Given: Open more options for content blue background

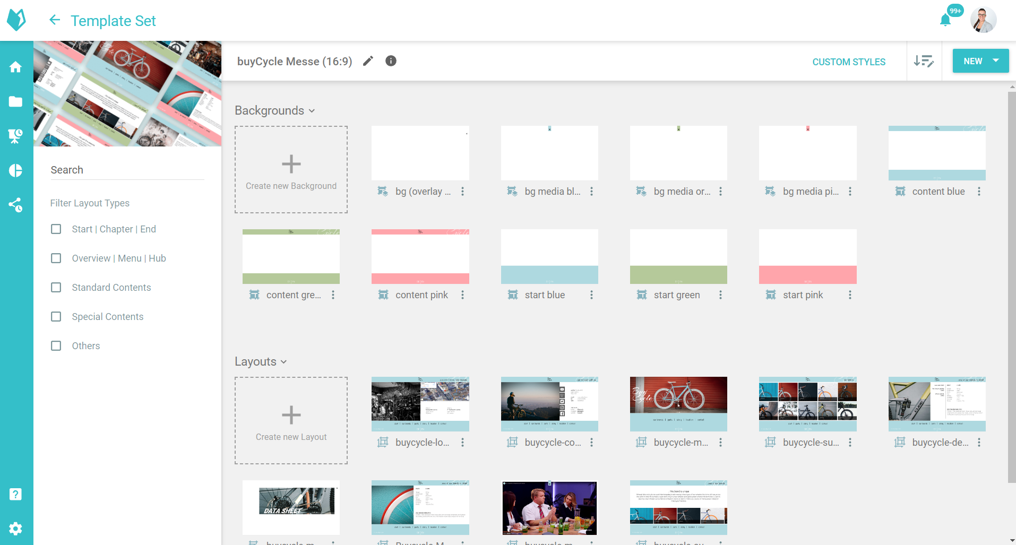Looking at the screenshot, I should click(979, 192).
